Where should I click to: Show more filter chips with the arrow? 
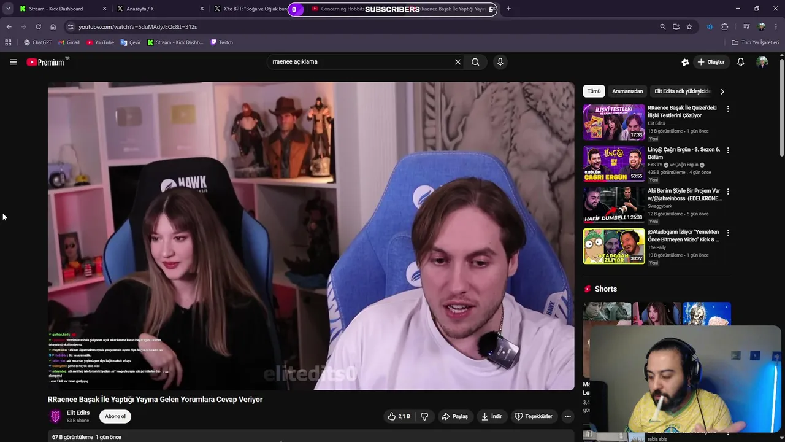[722, 91]
